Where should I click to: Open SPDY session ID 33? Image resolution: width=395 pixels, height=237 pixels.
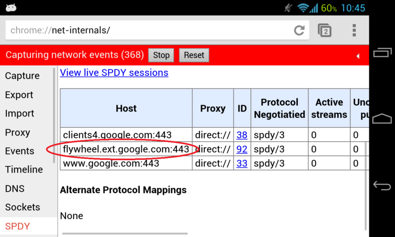coord(242,163)
